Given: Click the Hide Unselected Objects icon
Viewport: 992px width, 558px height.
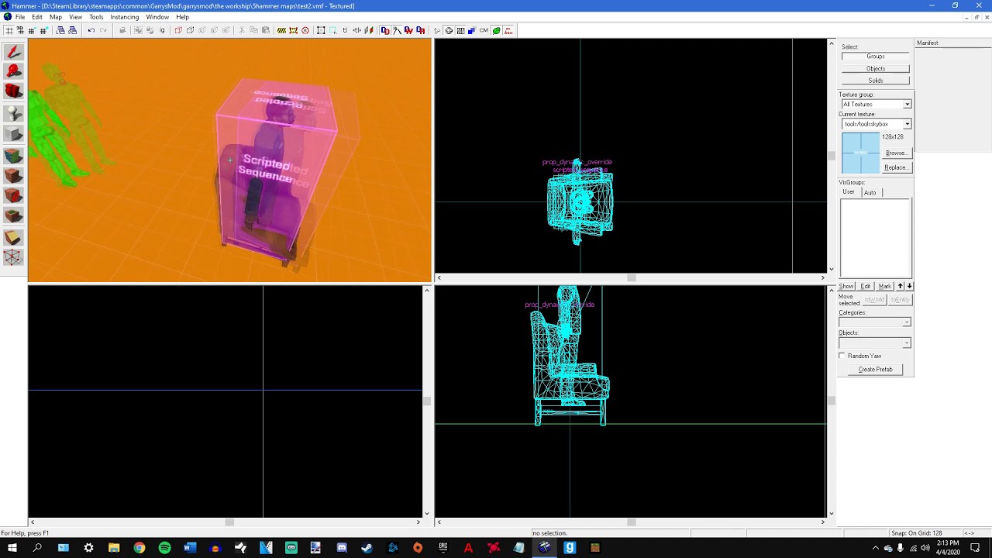Looking at the screenshot, I should (190, 31).
